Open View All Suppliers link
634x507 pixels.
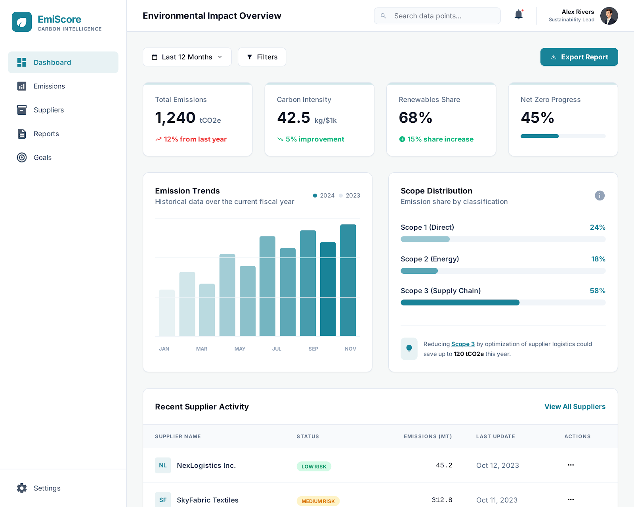[x=575, y=406]
